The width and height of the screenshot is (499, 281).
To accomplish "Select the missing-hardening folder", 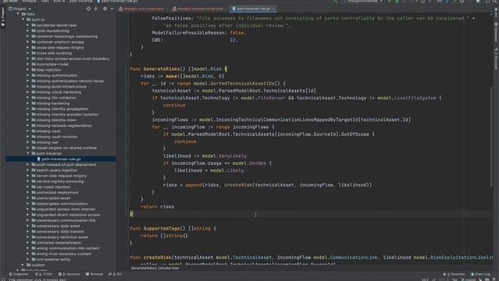I will coord(53,103).
